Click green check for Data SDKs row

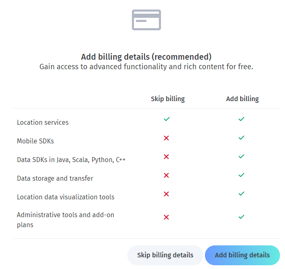[241, 157]
